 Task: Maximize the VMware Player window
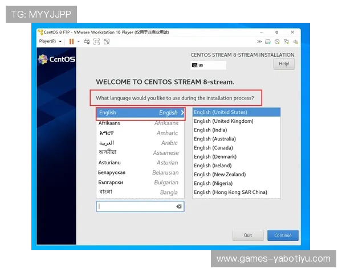click(x=277, y=32)
